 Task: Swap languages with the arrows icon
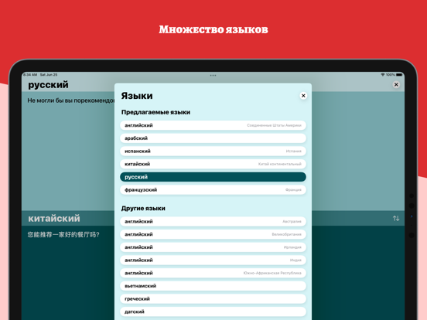tap(396, 218)
